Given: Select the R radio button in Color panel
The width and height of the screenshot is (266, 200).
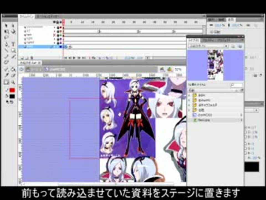Looking at the screenshot, I should click(x=245, y=144).
